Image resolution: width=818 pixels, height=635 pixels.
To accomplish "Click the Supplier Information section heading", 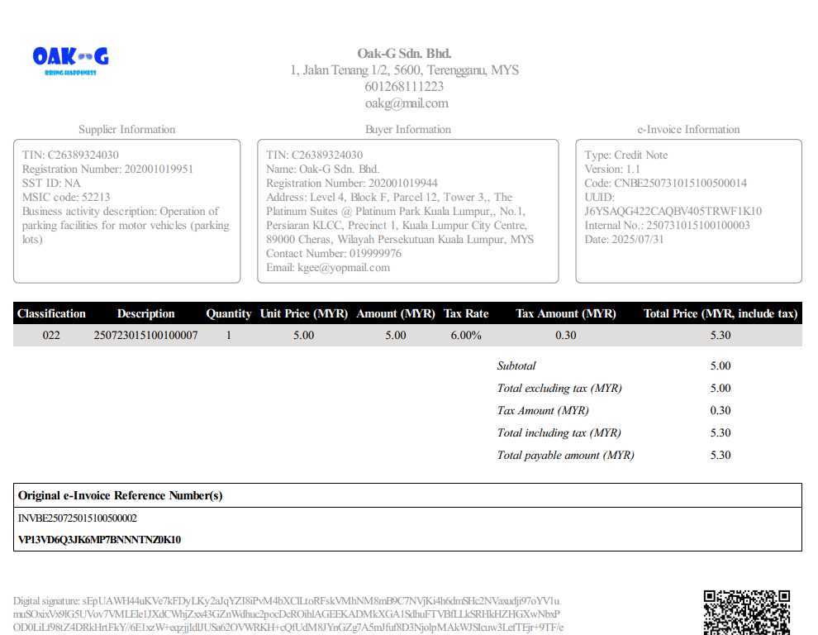I will 126,130.
